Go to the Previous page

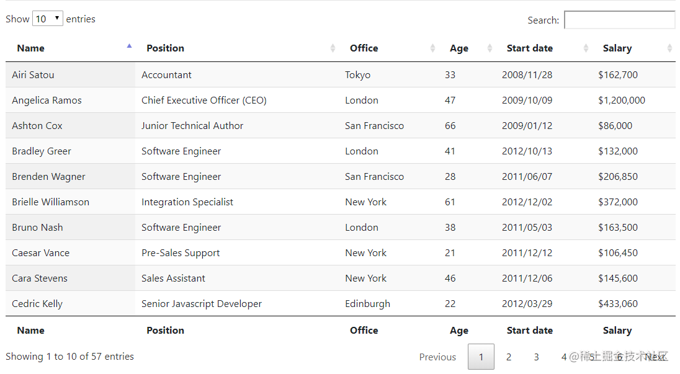[437, 357]
